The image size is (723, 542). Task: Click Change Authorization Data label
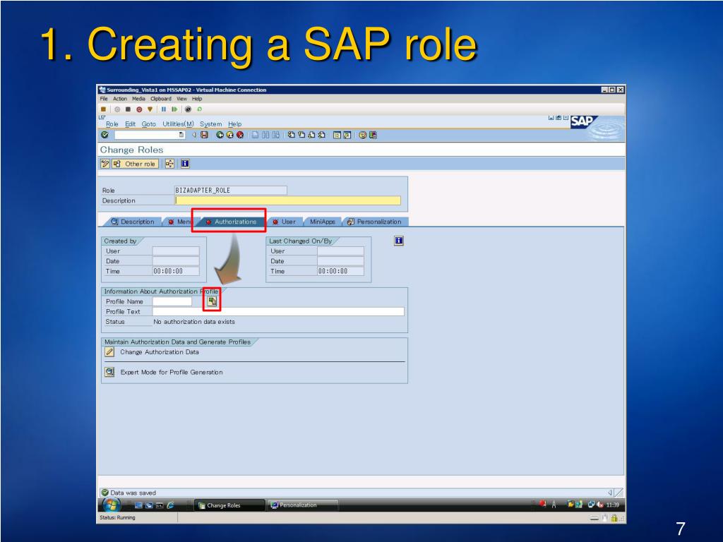[x=160, y=351]
